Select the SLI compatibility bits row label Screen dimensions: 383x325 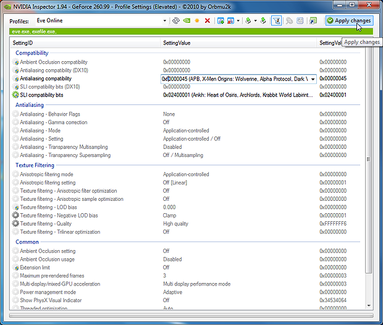point(41,95)
